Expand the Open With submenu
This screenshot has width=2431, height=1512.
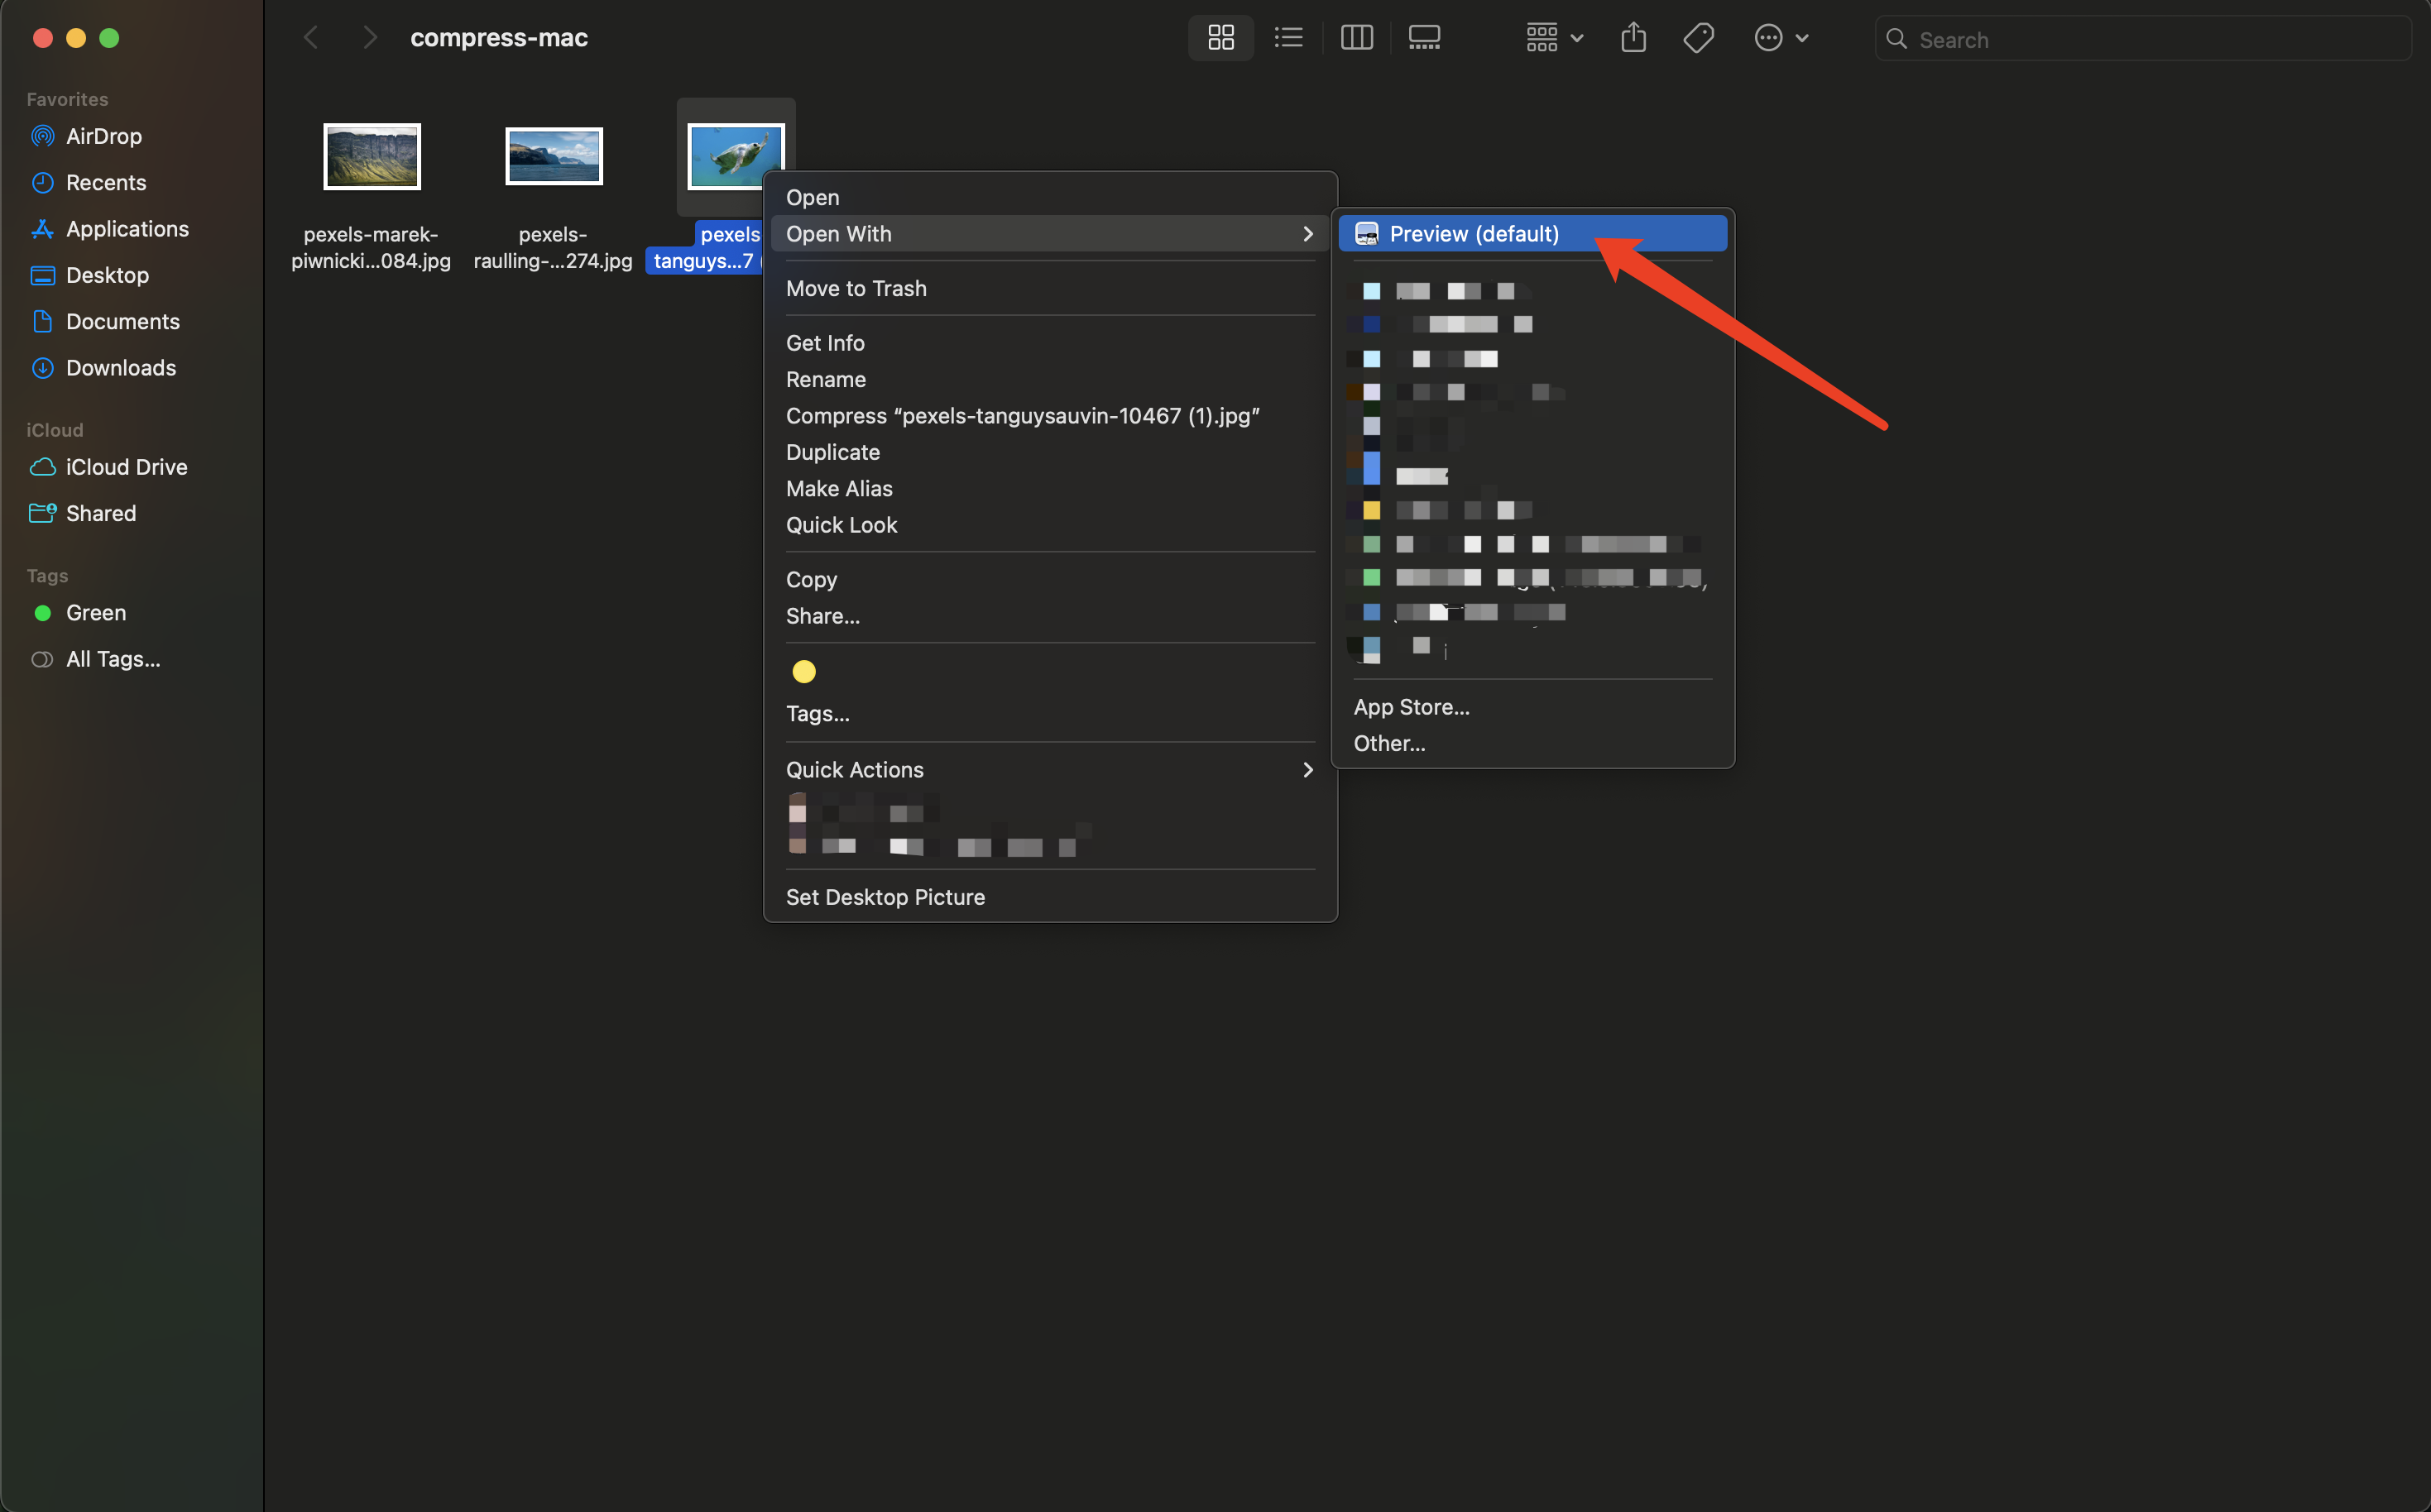[1048, 233]
